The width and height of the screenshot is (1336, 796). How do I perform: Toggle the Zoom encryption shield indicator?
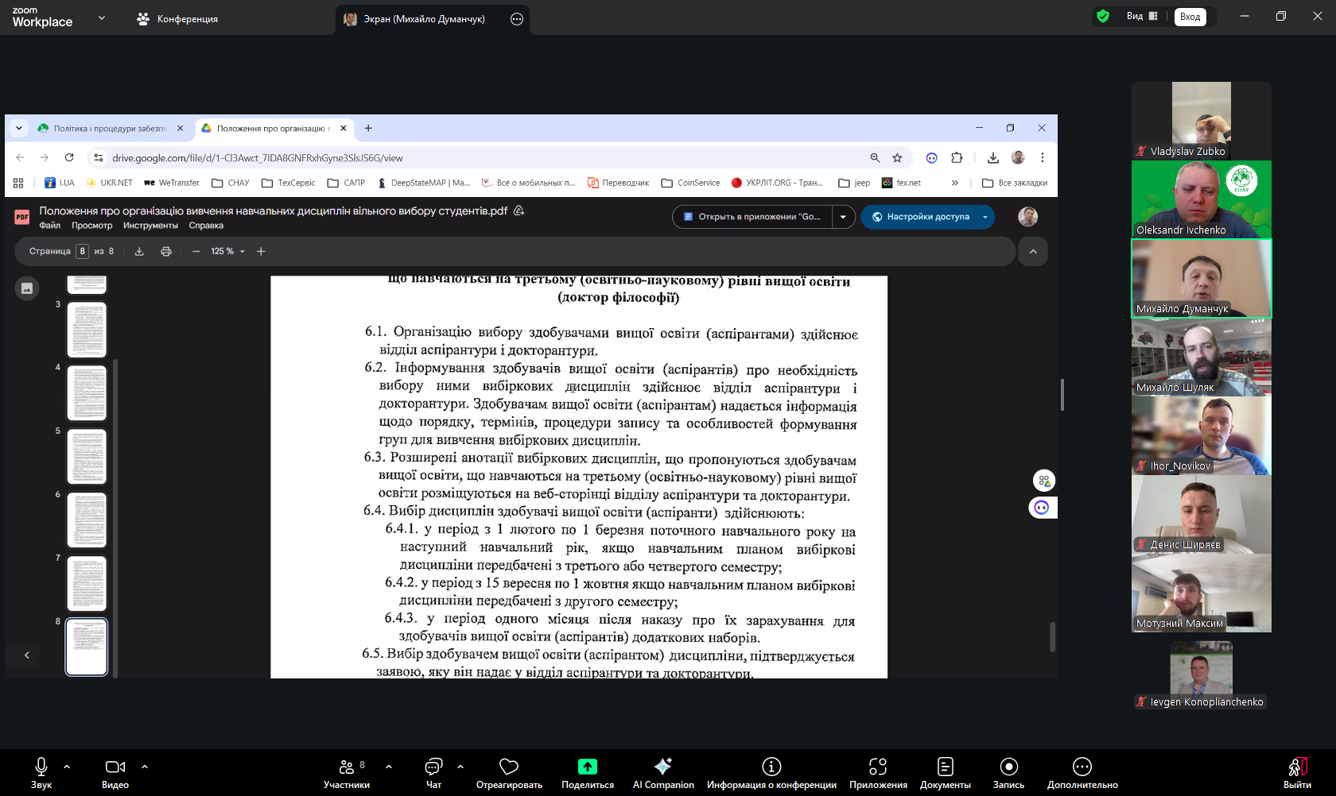click(x=1103, y=17)
